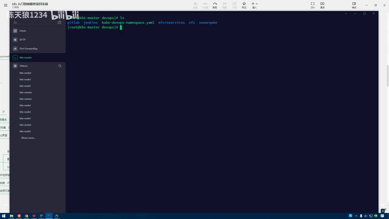Click the blue asterisk floating button

(383, 211)
